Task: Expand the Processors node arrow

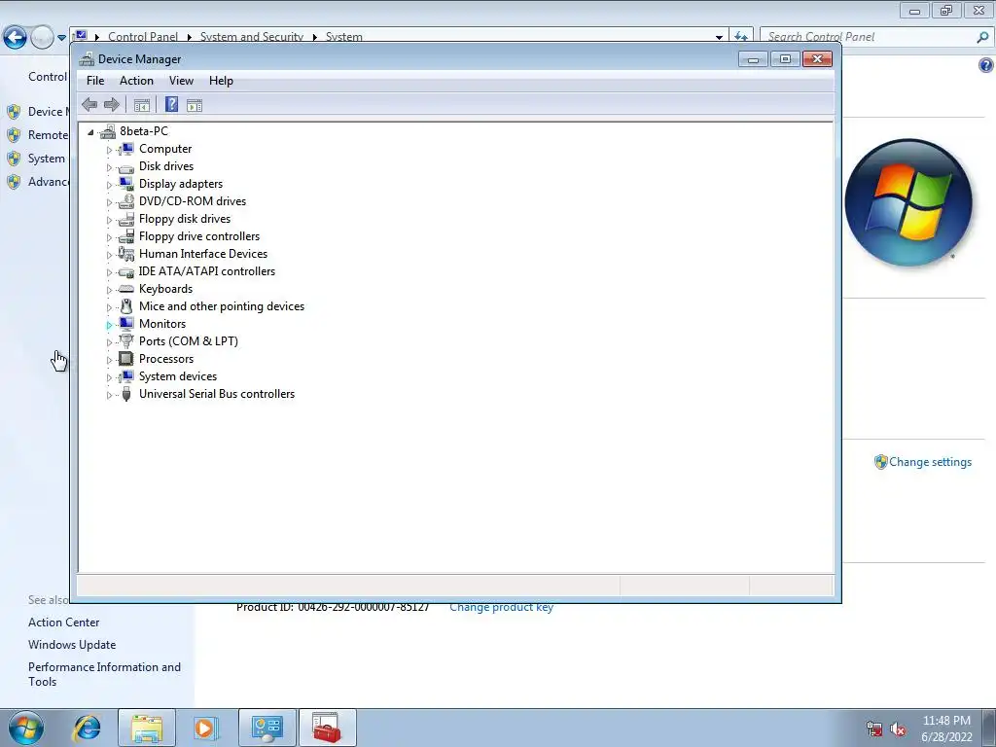Action: tap(109, 360)
